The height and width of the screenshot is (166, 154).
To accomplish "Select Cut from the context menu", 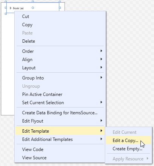I will (x=60, y=16).
